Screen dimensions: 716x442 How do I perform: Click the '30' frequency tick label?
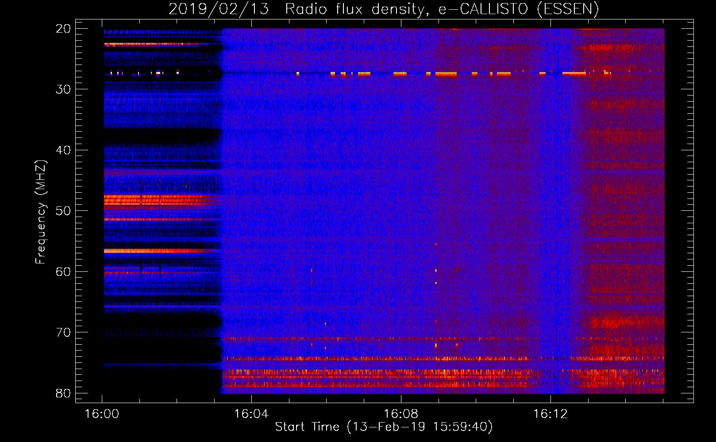coord(63,89)
